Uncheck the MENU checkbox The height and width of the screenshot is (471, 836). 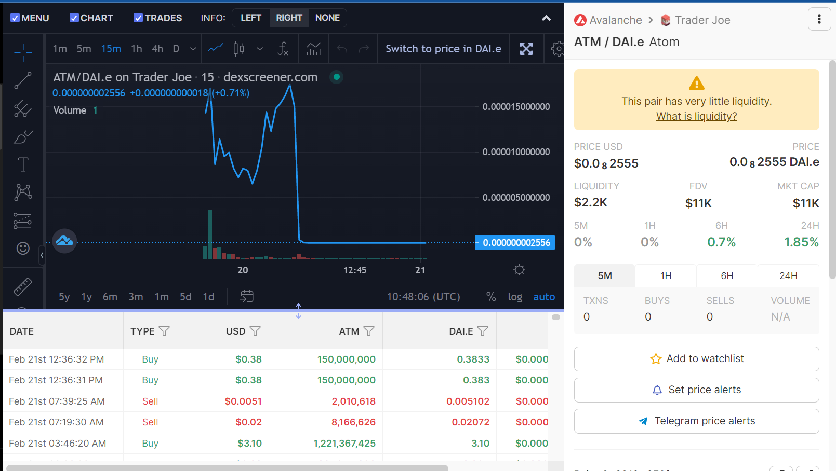tap(15, 18)
